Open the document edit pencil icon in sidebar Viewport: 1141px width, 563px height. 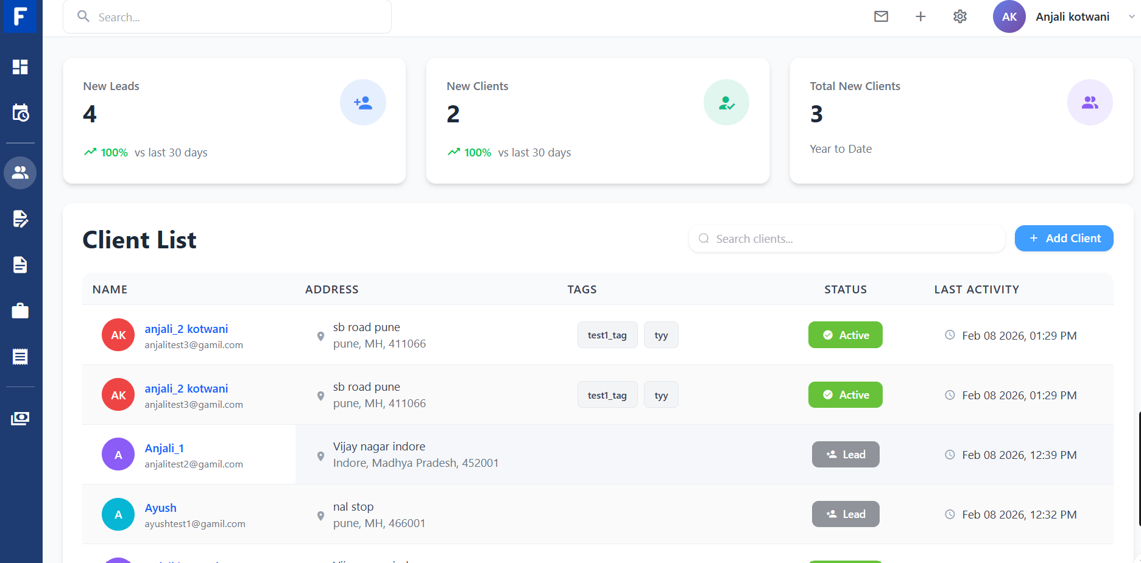tap(20, 219)
